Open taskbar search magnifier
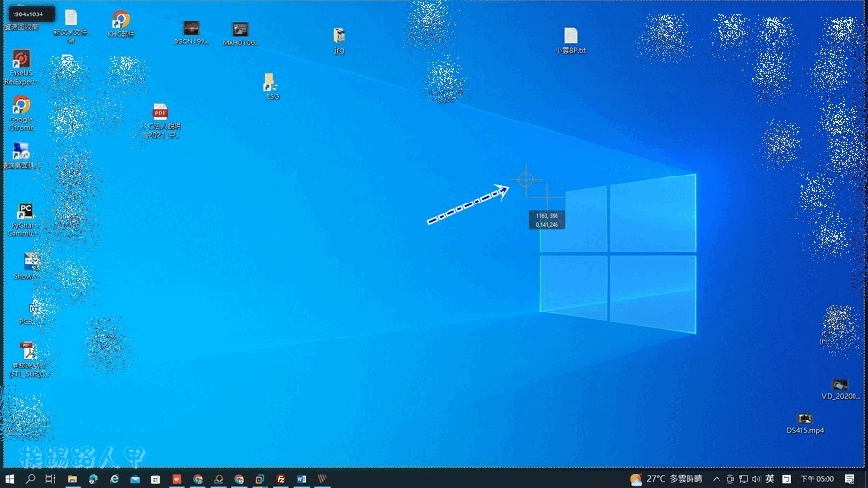 click(31, 478)
